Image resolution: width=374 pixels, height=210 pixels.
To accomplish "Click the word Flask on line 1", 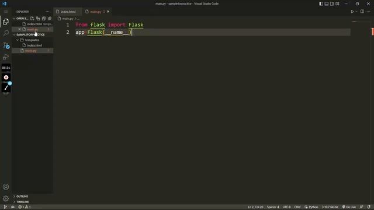I will (x=136, y=24).
